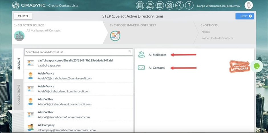Click contact card icon beside AlexW@cirahubdemo1
The image size is (268, 133).
click(x=31, y=115)
